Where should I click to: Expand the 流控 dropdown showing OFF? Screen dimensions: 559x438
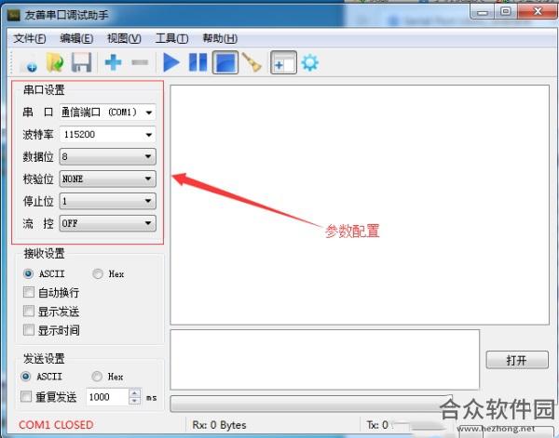tap(107, 223)
